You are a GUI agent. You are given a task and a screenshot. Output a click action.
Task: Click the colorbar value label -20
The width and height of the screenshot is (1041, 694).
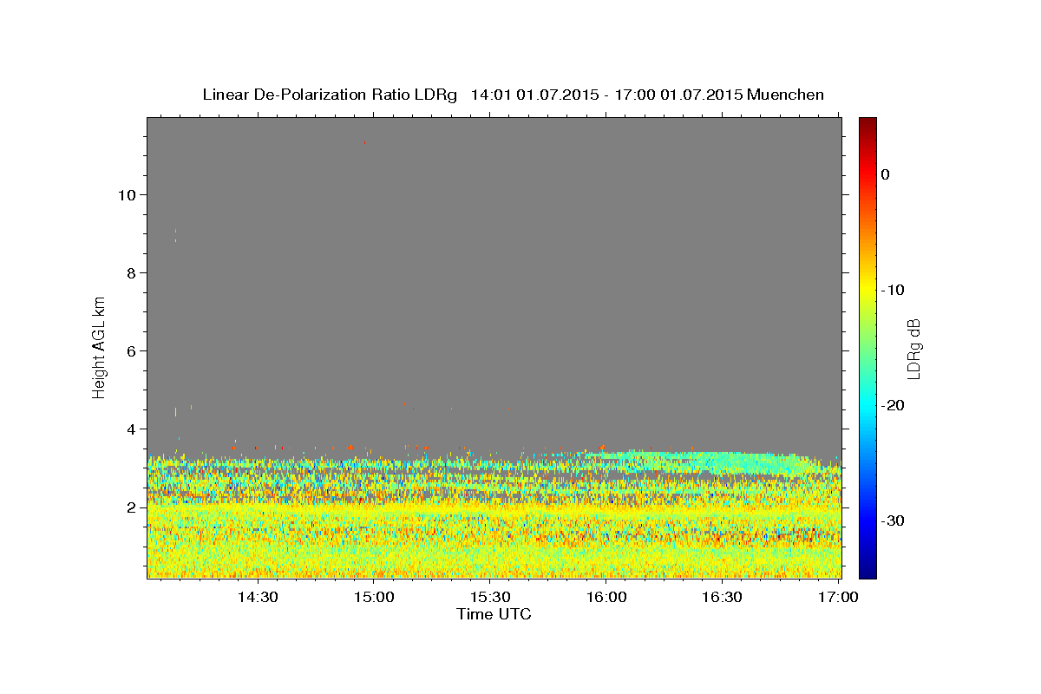893,405
